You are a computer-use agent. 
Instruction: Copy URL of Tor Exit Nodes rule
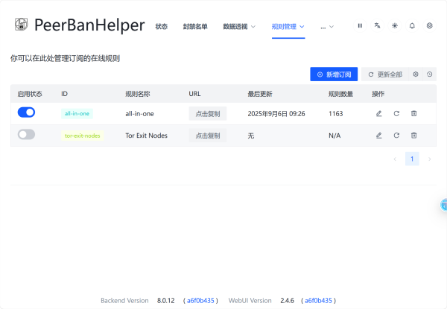(208, 136)
